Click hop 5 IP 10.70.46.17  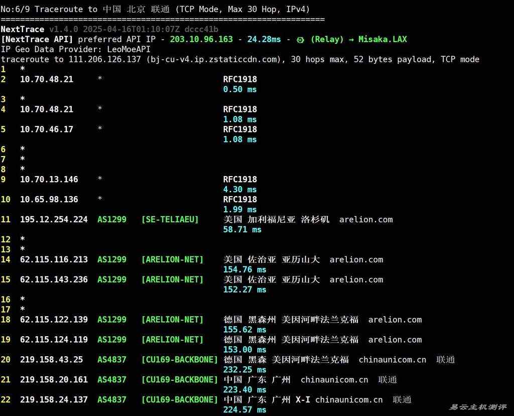47,129
